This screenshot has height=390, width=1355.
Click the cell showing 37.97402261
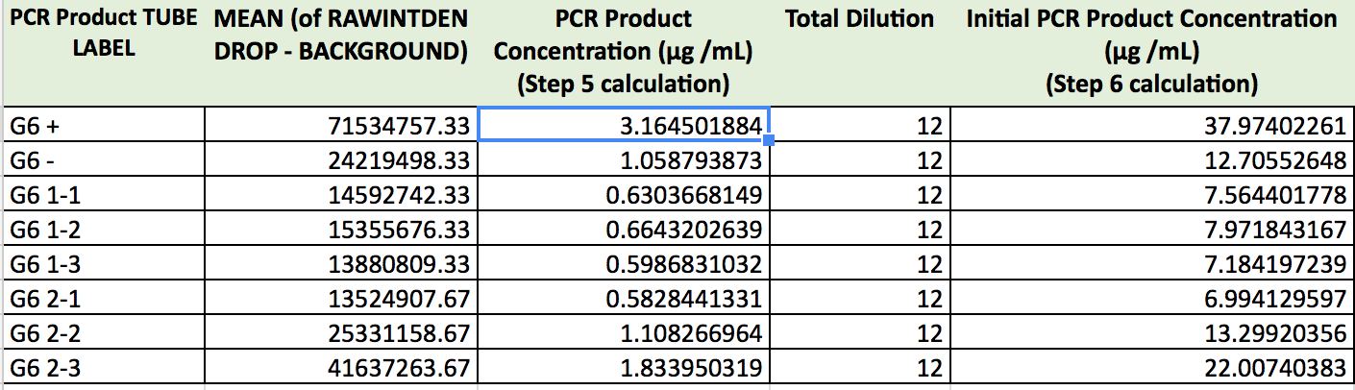pos(1151,126)
